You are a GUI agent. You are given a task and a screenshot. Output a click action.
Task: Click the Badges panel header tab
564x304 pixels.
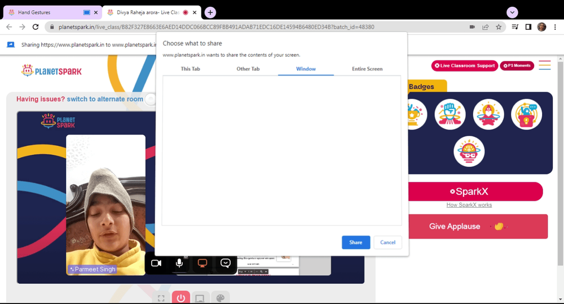point(428,87)
